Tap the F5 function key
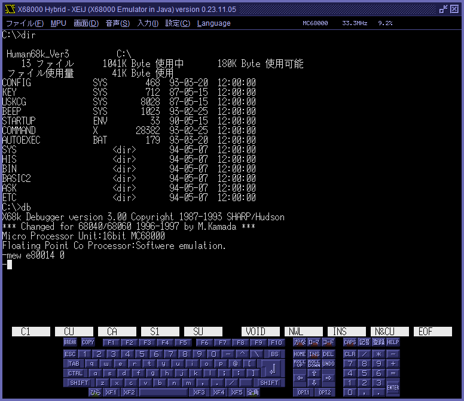 click(x=183, y=343)
